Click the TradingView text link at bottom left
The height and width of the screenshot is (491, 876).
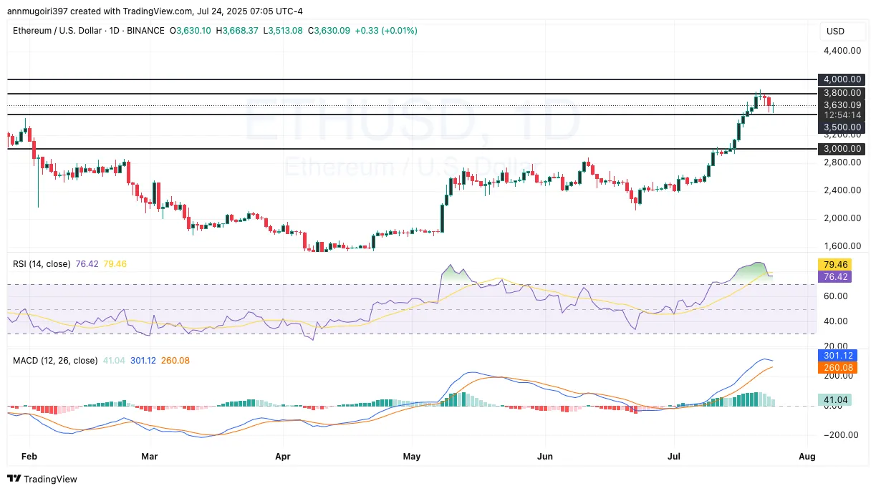tap(51, 479)
